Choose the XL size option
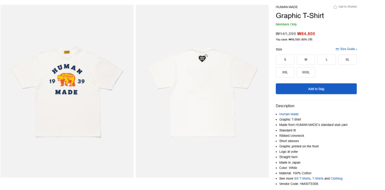The height and width of the screenshot is (190, 385). coord(347,59)
